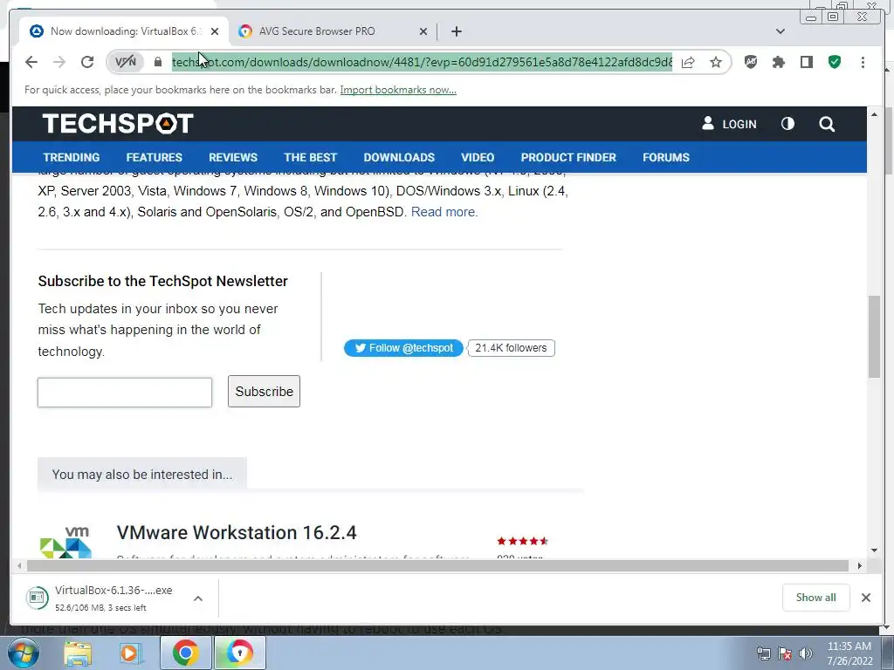Viewport: 894px width, 670px height.
Task: Click the Subscribe button
Action: click(x=264, y=392)
